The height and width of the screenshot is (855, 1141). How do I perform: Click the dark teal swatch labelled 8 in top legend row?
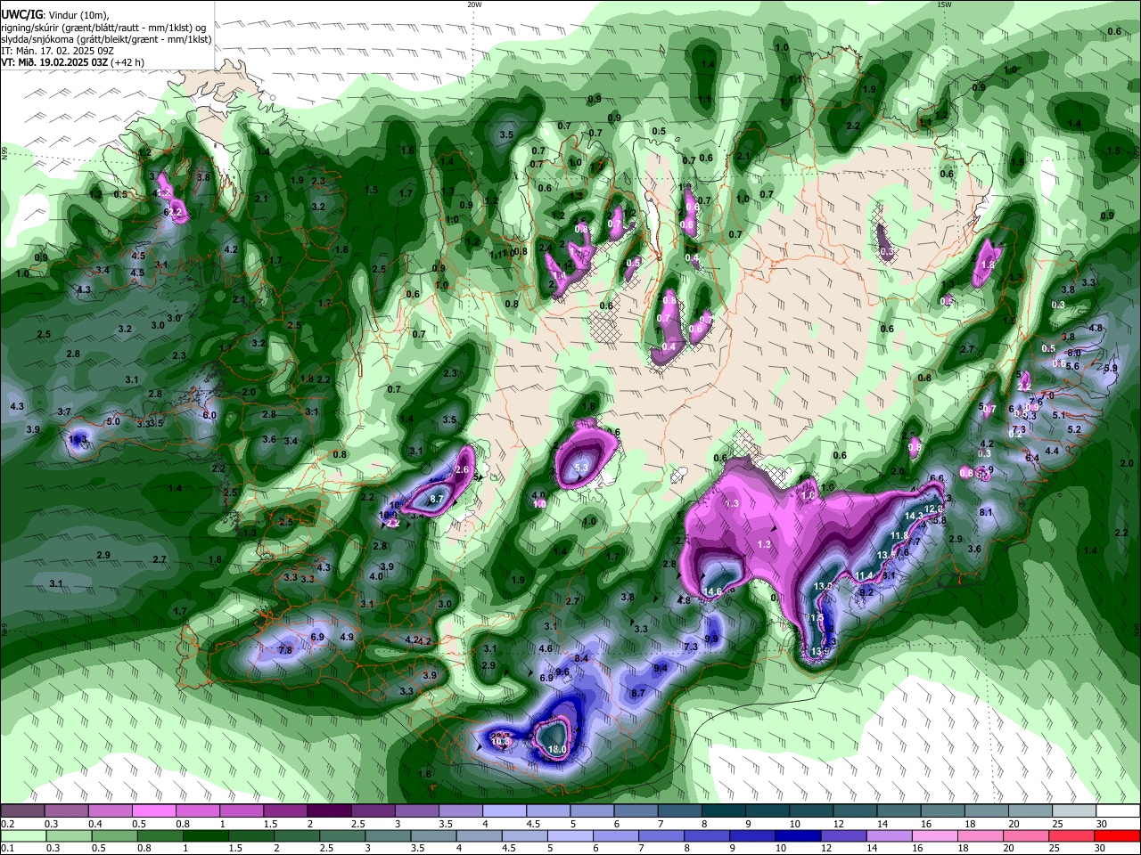coord(723,811)
